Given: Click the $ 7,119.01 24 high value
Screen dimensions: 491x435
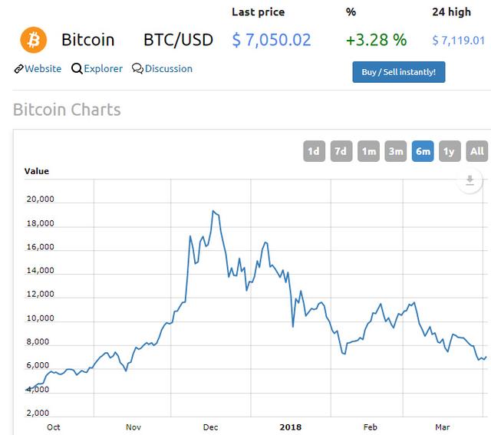Looking at the screenshot, I should [459, 41].
